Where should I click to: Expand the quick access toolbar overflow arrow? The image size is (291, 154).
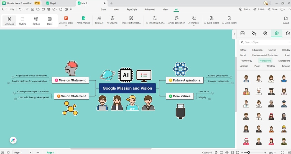[x=71, y=9]
